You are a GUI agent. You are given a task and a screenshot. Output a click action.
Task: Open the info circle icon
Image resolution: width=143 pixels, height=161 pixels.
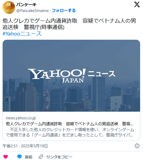(x=137, y=146)
